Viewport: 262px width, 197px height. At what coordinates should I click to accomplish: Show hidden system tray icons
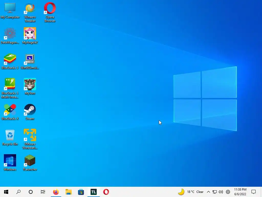pyautogui.click(x=208, y=192)
